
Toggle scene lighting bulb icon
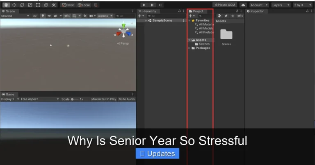pyautogui.click(x=43, y=16)
